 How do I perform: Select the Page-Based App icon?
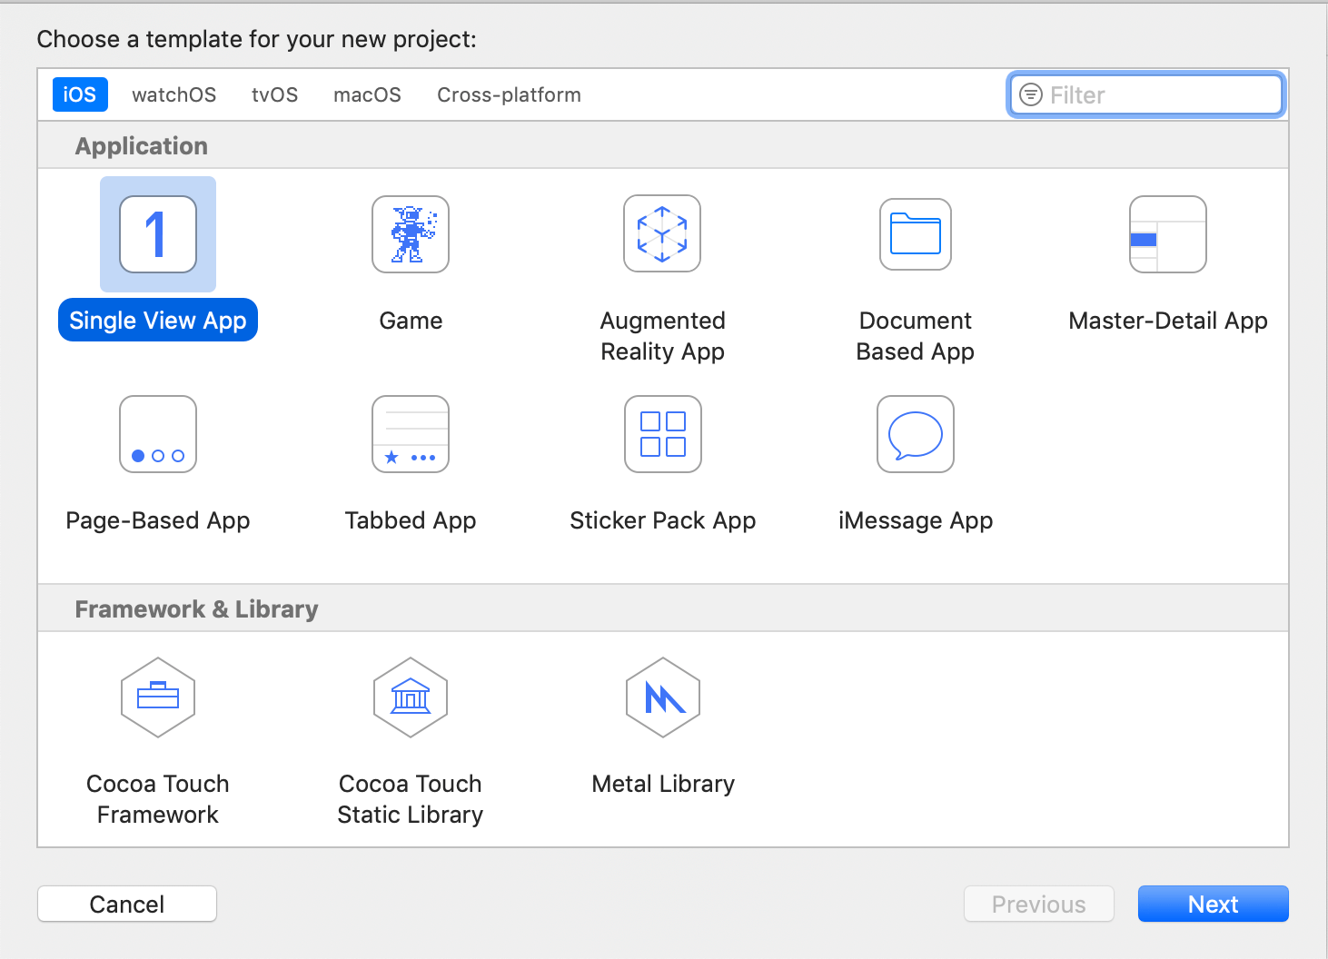[x=157, y=434]
